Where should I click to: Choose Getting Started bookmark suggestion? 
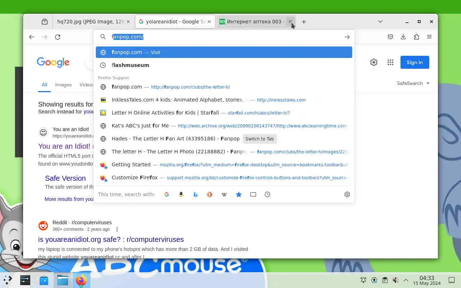click(x=224, y=165)
